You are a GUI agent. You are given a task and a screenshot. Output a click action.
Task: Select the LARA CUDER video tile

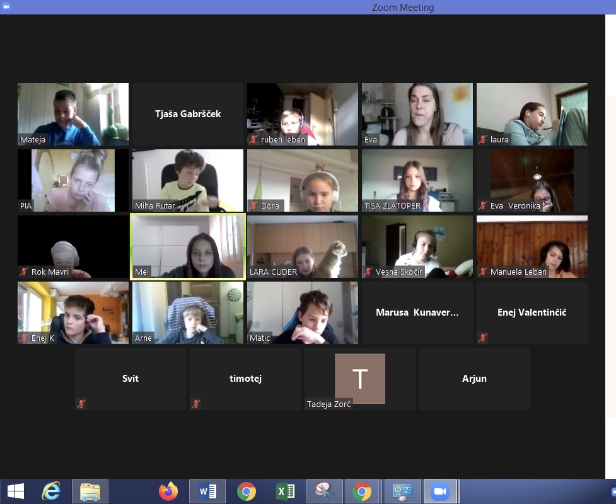tap(303, 246)
